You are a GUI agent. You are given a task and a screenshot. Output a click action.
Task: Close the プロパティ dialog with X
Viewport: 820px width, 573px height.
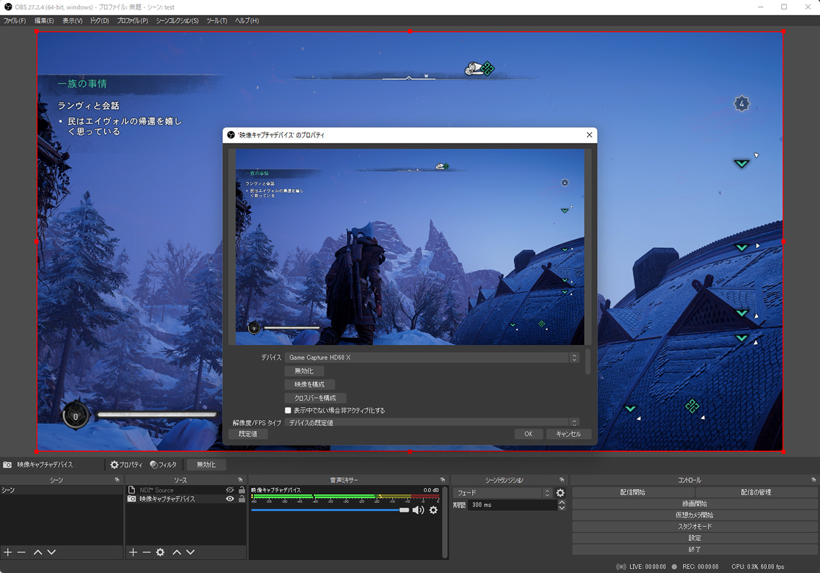[x=589, y=135]
